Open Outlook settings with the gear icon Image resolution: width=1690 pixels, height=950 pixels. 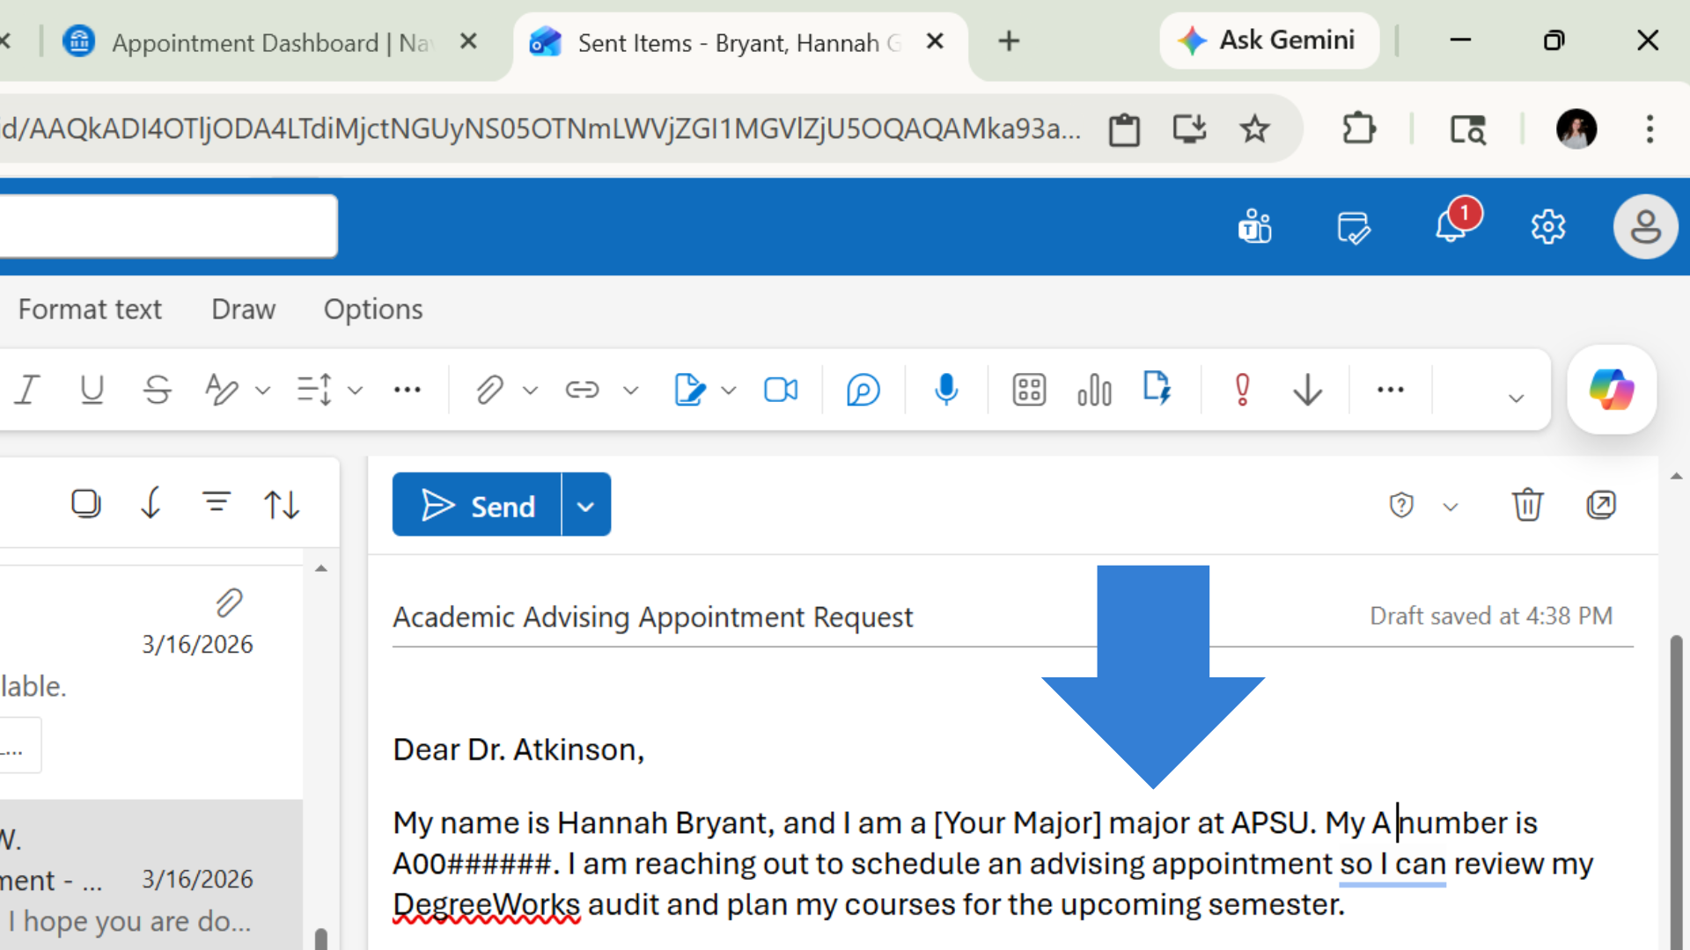[x=1548, y=226]
